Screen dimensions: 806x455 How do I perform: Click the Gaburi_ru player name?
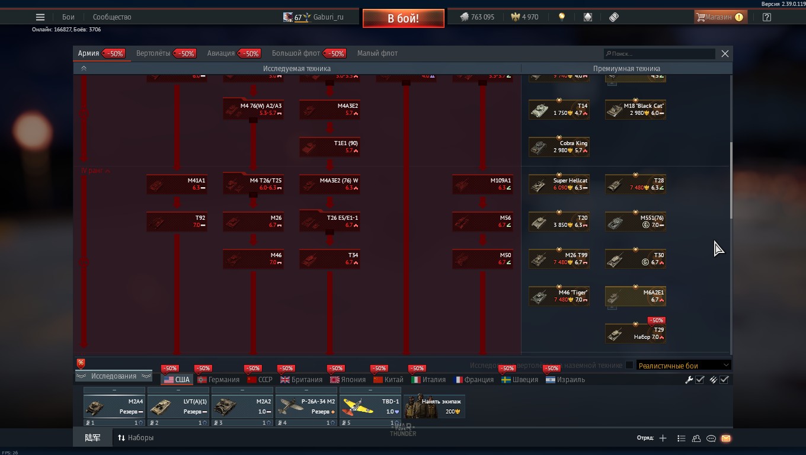pos(328,17)
